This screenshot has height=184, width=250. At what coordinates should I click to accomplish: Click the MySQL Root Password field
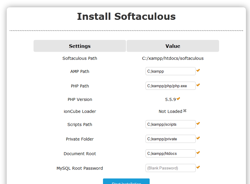pos(170,168)
